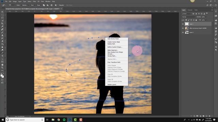Image resolution: width=218 pixels, height=122 pixels.
Task: Select the History Brush tool
Action: point(2,38)
